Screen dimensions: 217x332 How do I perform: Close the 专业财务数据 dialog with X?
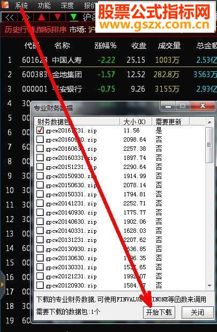(203, 106)
